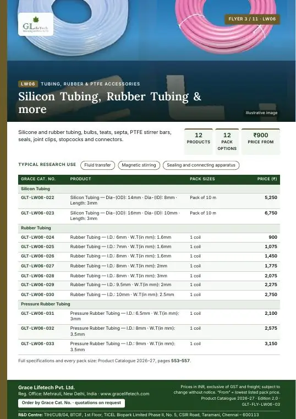
Task: Click Rubber Tubing I.D. 10mm description
Action: (122, 295)
